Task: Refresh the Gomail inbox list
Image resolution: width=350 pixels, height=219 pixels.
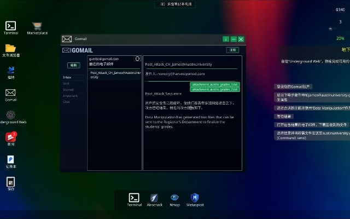Action: pyautogui.click(x=137, y=59)
